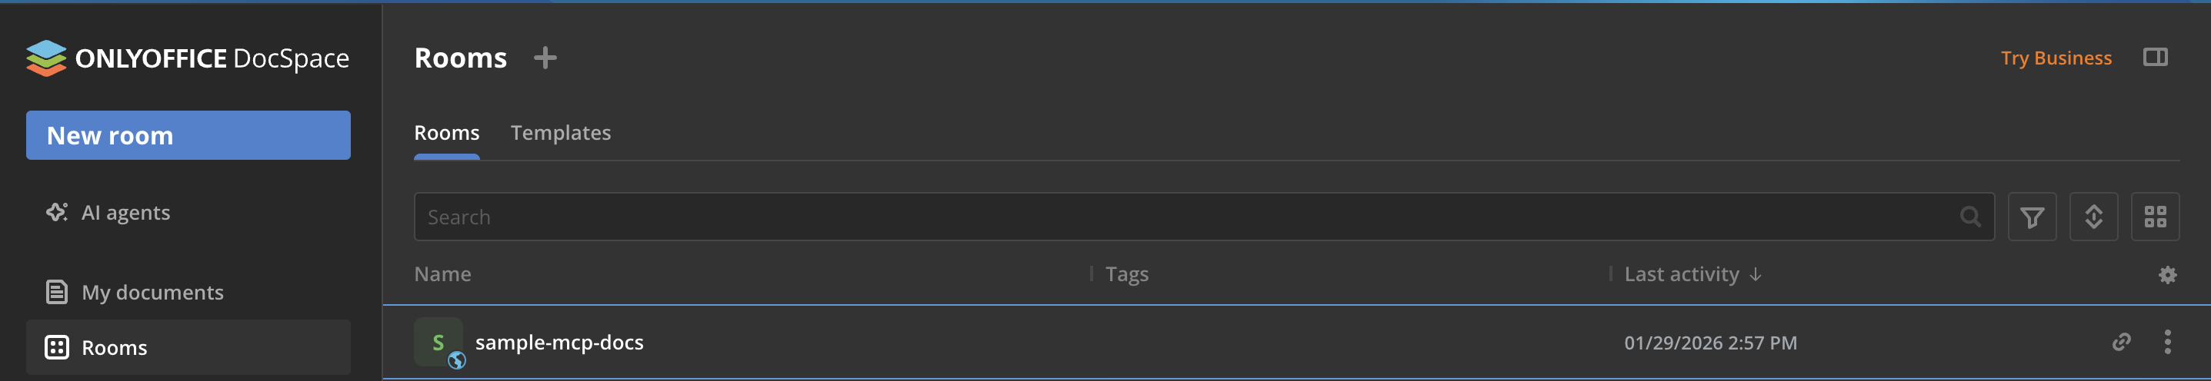Image resolution: width=2211 pixels, height=381 pixels.
Task: Open the sample-mcp-docs room icon
Action: pyautogui.click(x=438, y=343)
